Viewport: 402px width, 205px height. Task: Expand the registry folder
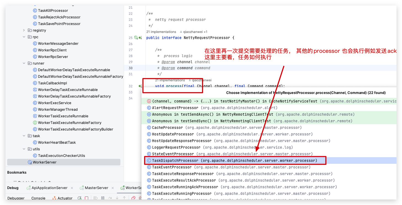[x=24, y=30]
